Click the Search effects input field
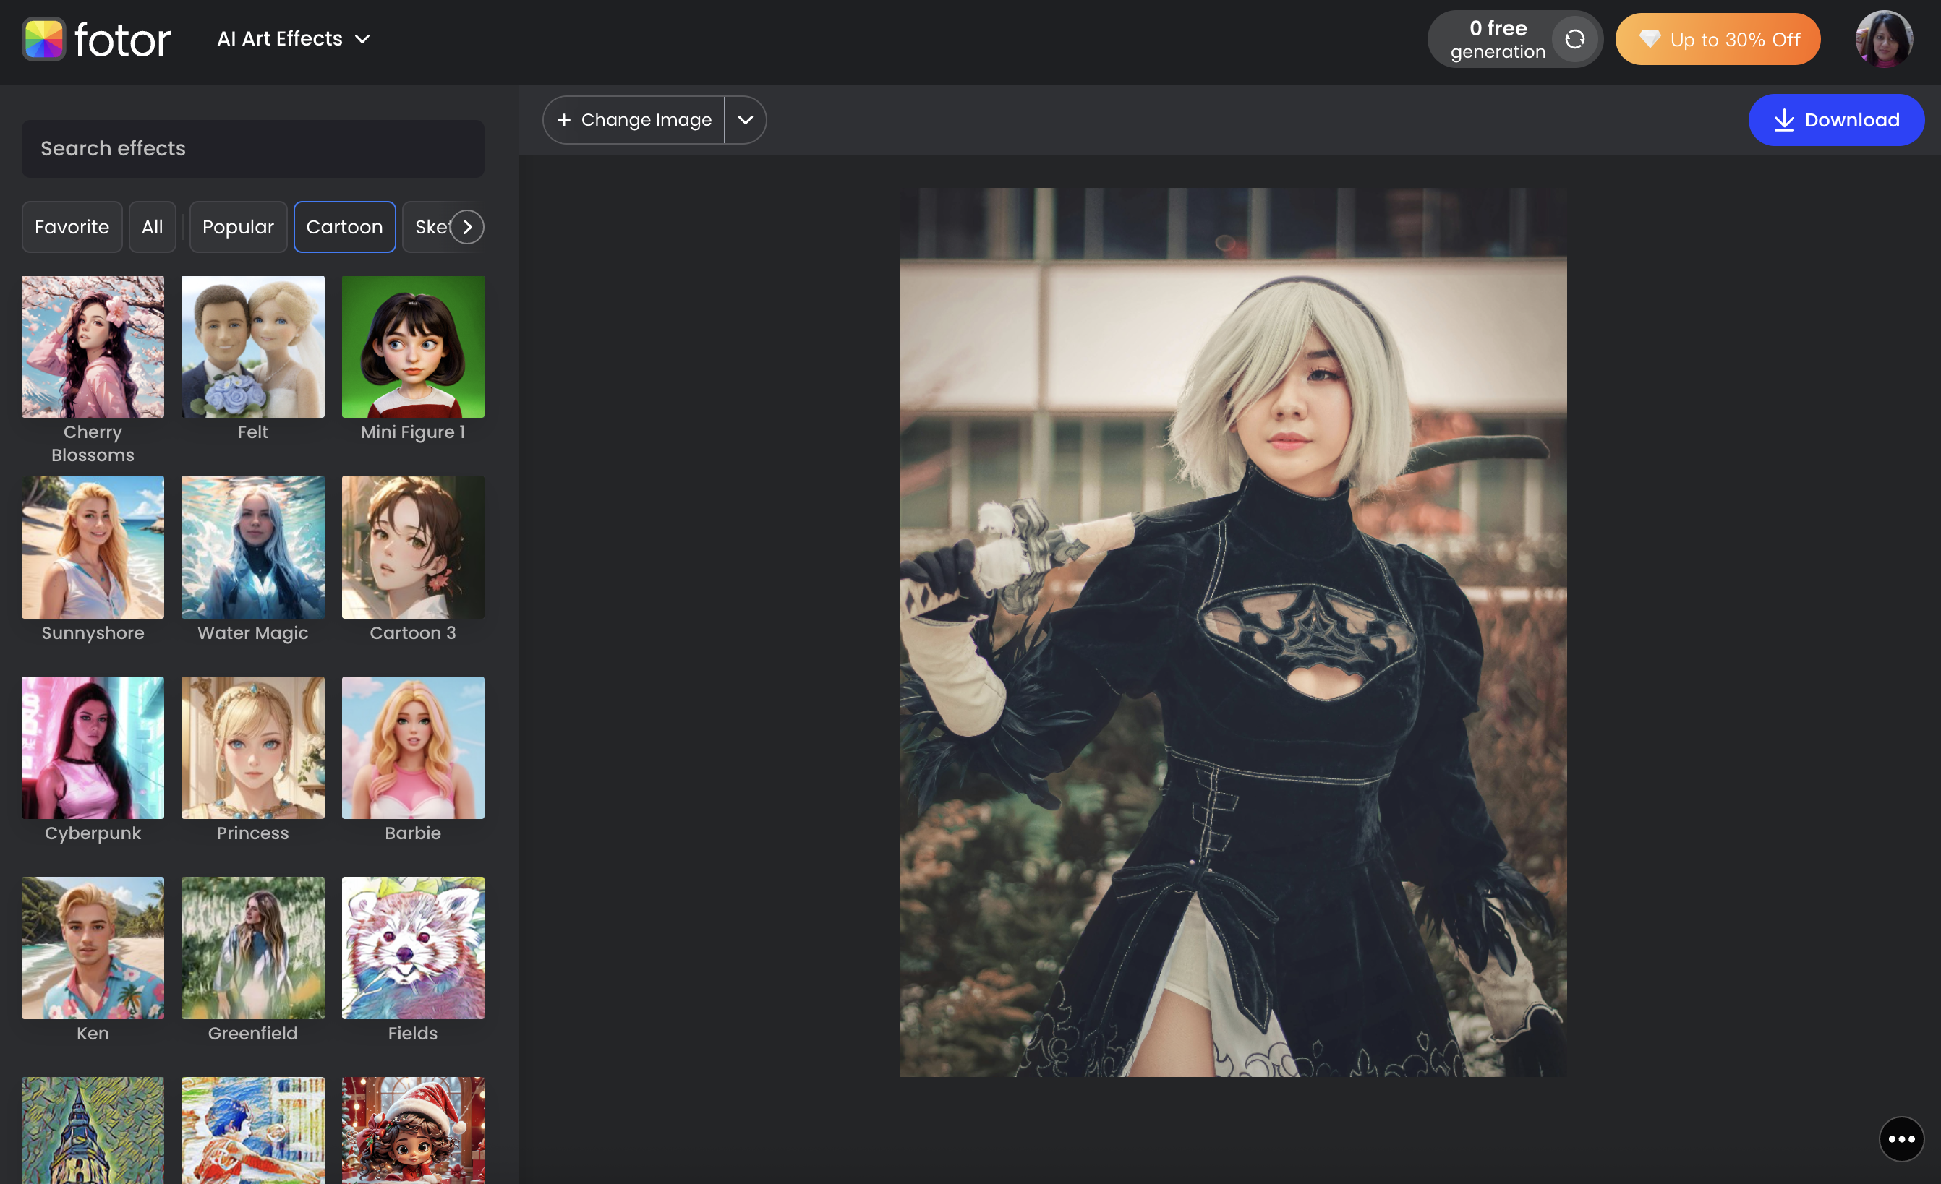Screen dimensions: 1941x1184 pos(252,148)
